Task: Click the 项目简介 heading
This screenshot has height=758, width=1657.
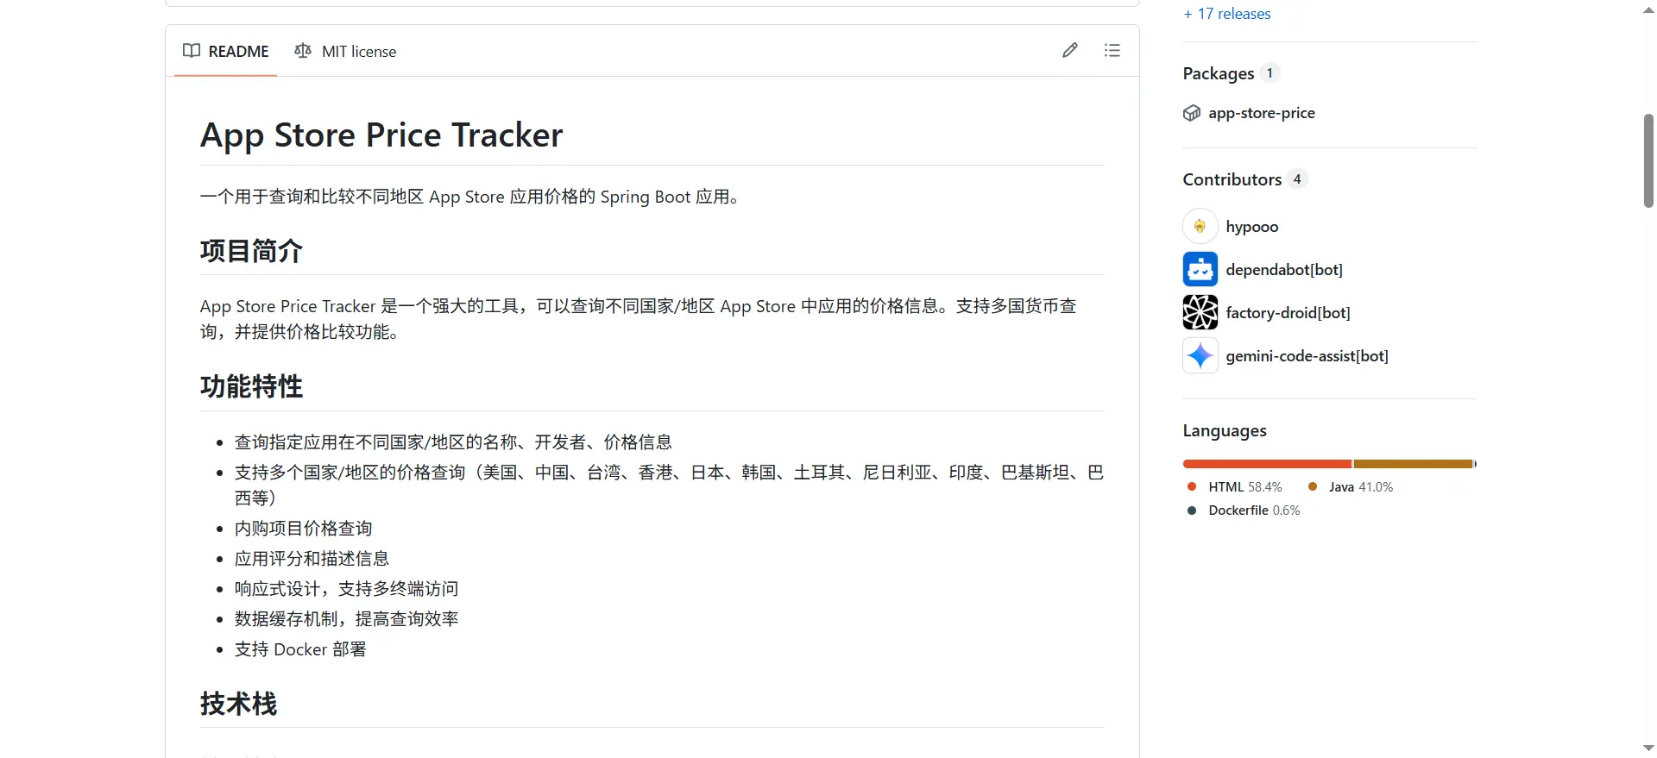Action: pyautogui.click(x=251, y=251)
